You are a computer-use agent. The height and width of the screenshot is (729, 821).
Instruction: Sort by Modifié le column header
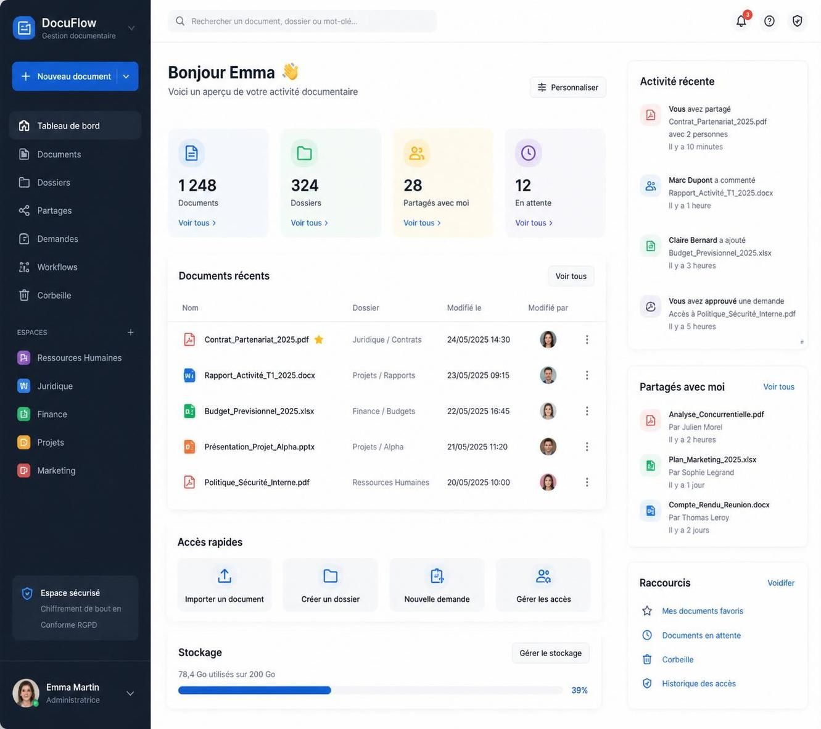coord(464,307)
